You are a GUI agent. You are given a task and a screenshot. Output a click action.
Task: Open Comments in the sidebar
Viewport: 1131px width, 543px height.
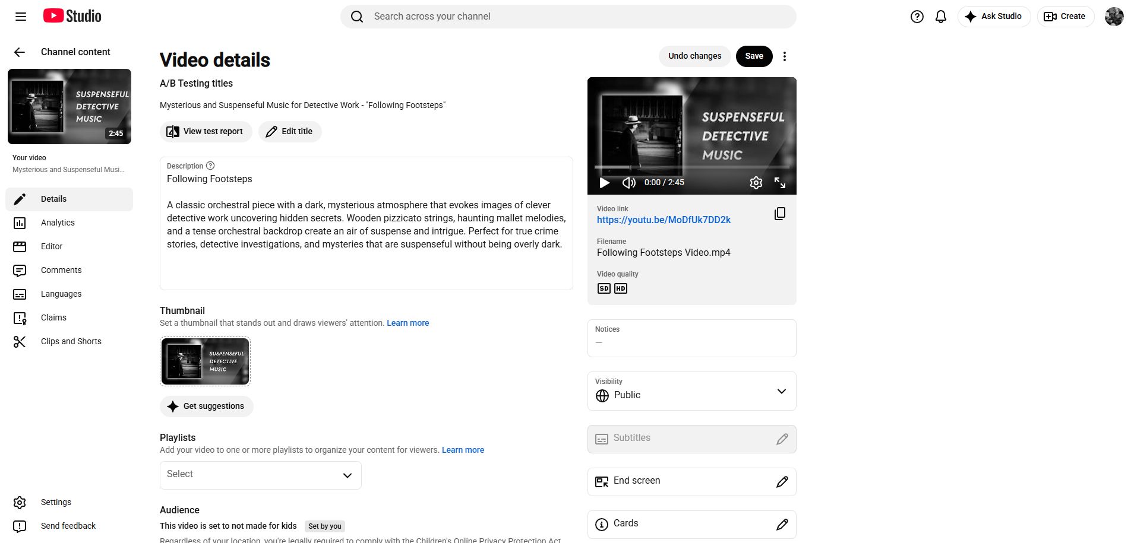click(x=69, y=271)
